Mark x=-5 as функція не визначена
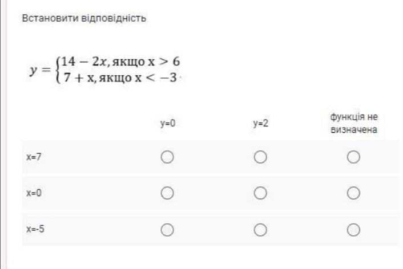 tap(353, 230)
